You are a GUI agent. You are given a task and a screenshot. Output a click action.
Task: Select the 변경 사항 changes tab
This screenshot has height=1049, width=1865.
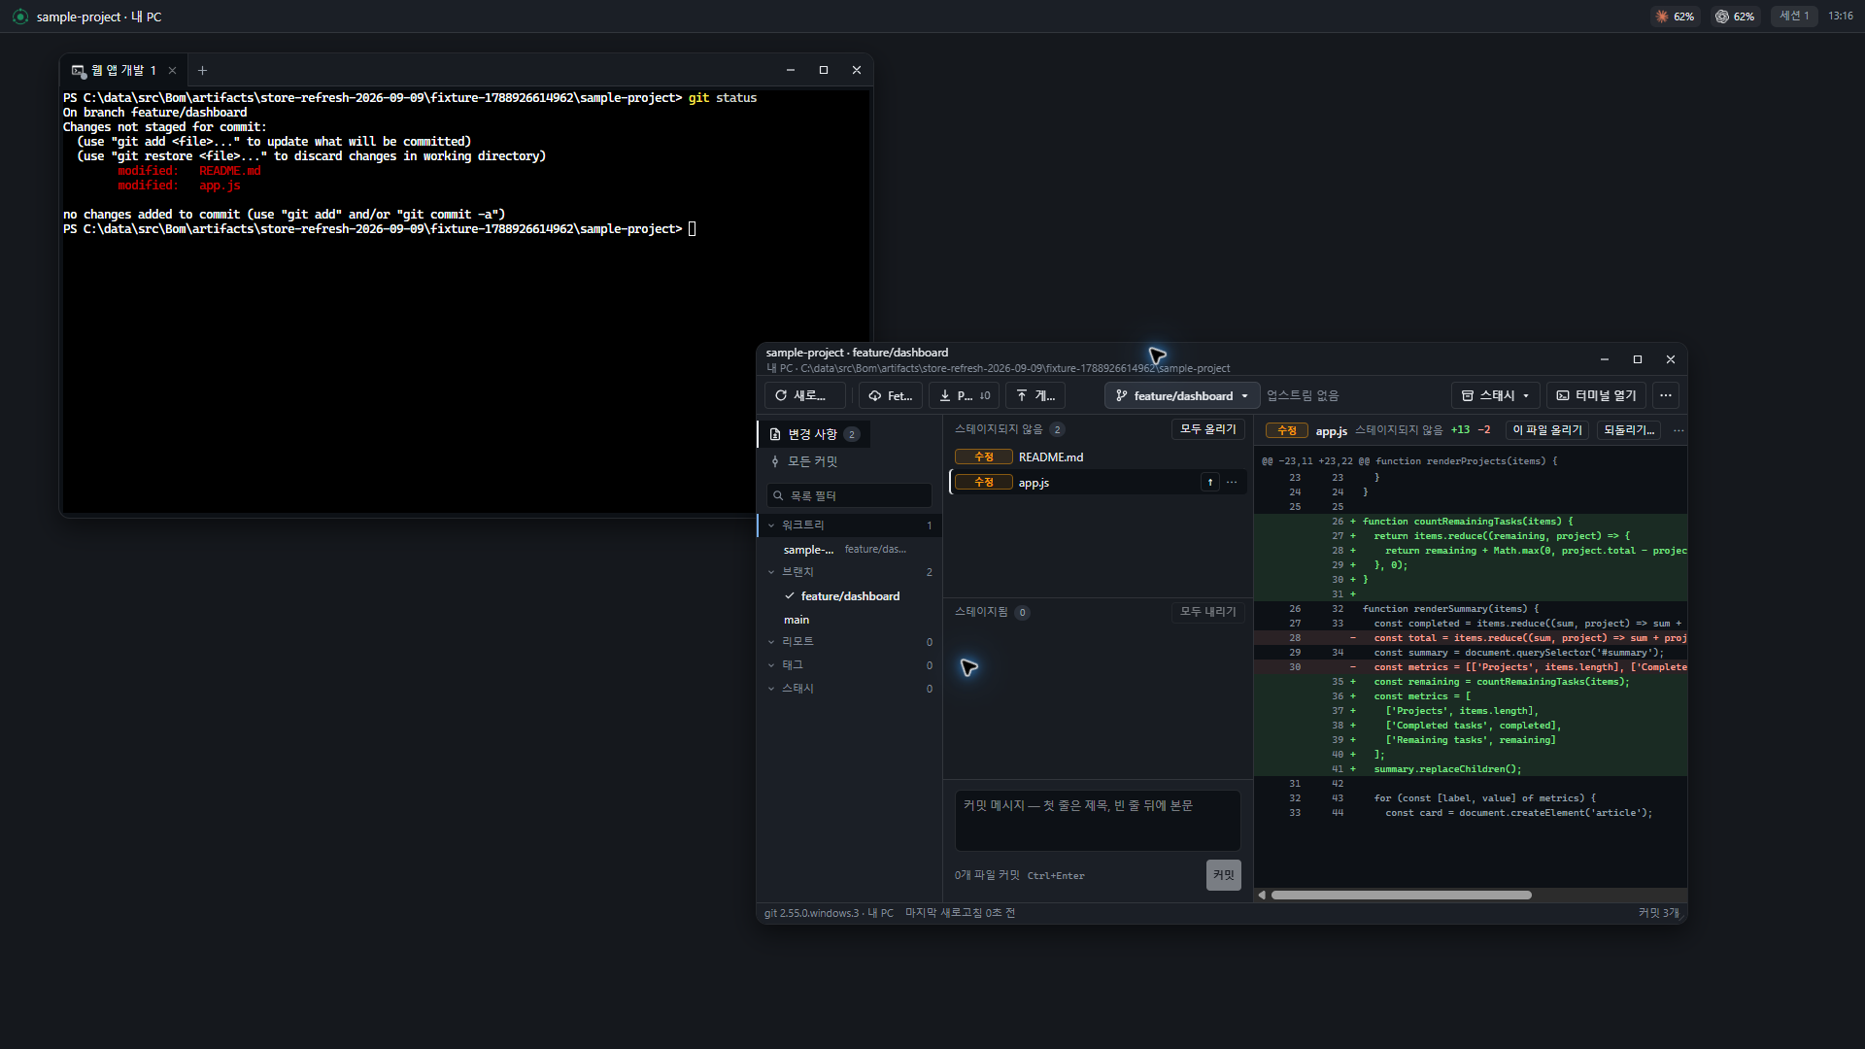(814, 434)
